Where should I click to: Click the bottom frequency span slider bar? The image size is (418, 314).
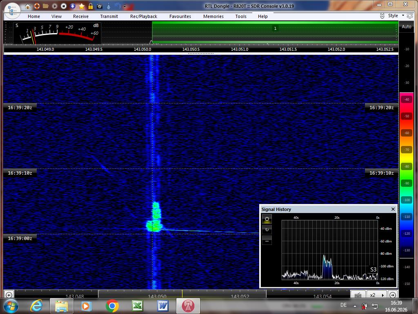tap(182, 294)
